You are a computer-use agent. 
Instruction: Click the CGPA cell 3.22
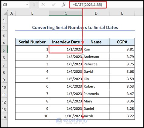point(122,116)
